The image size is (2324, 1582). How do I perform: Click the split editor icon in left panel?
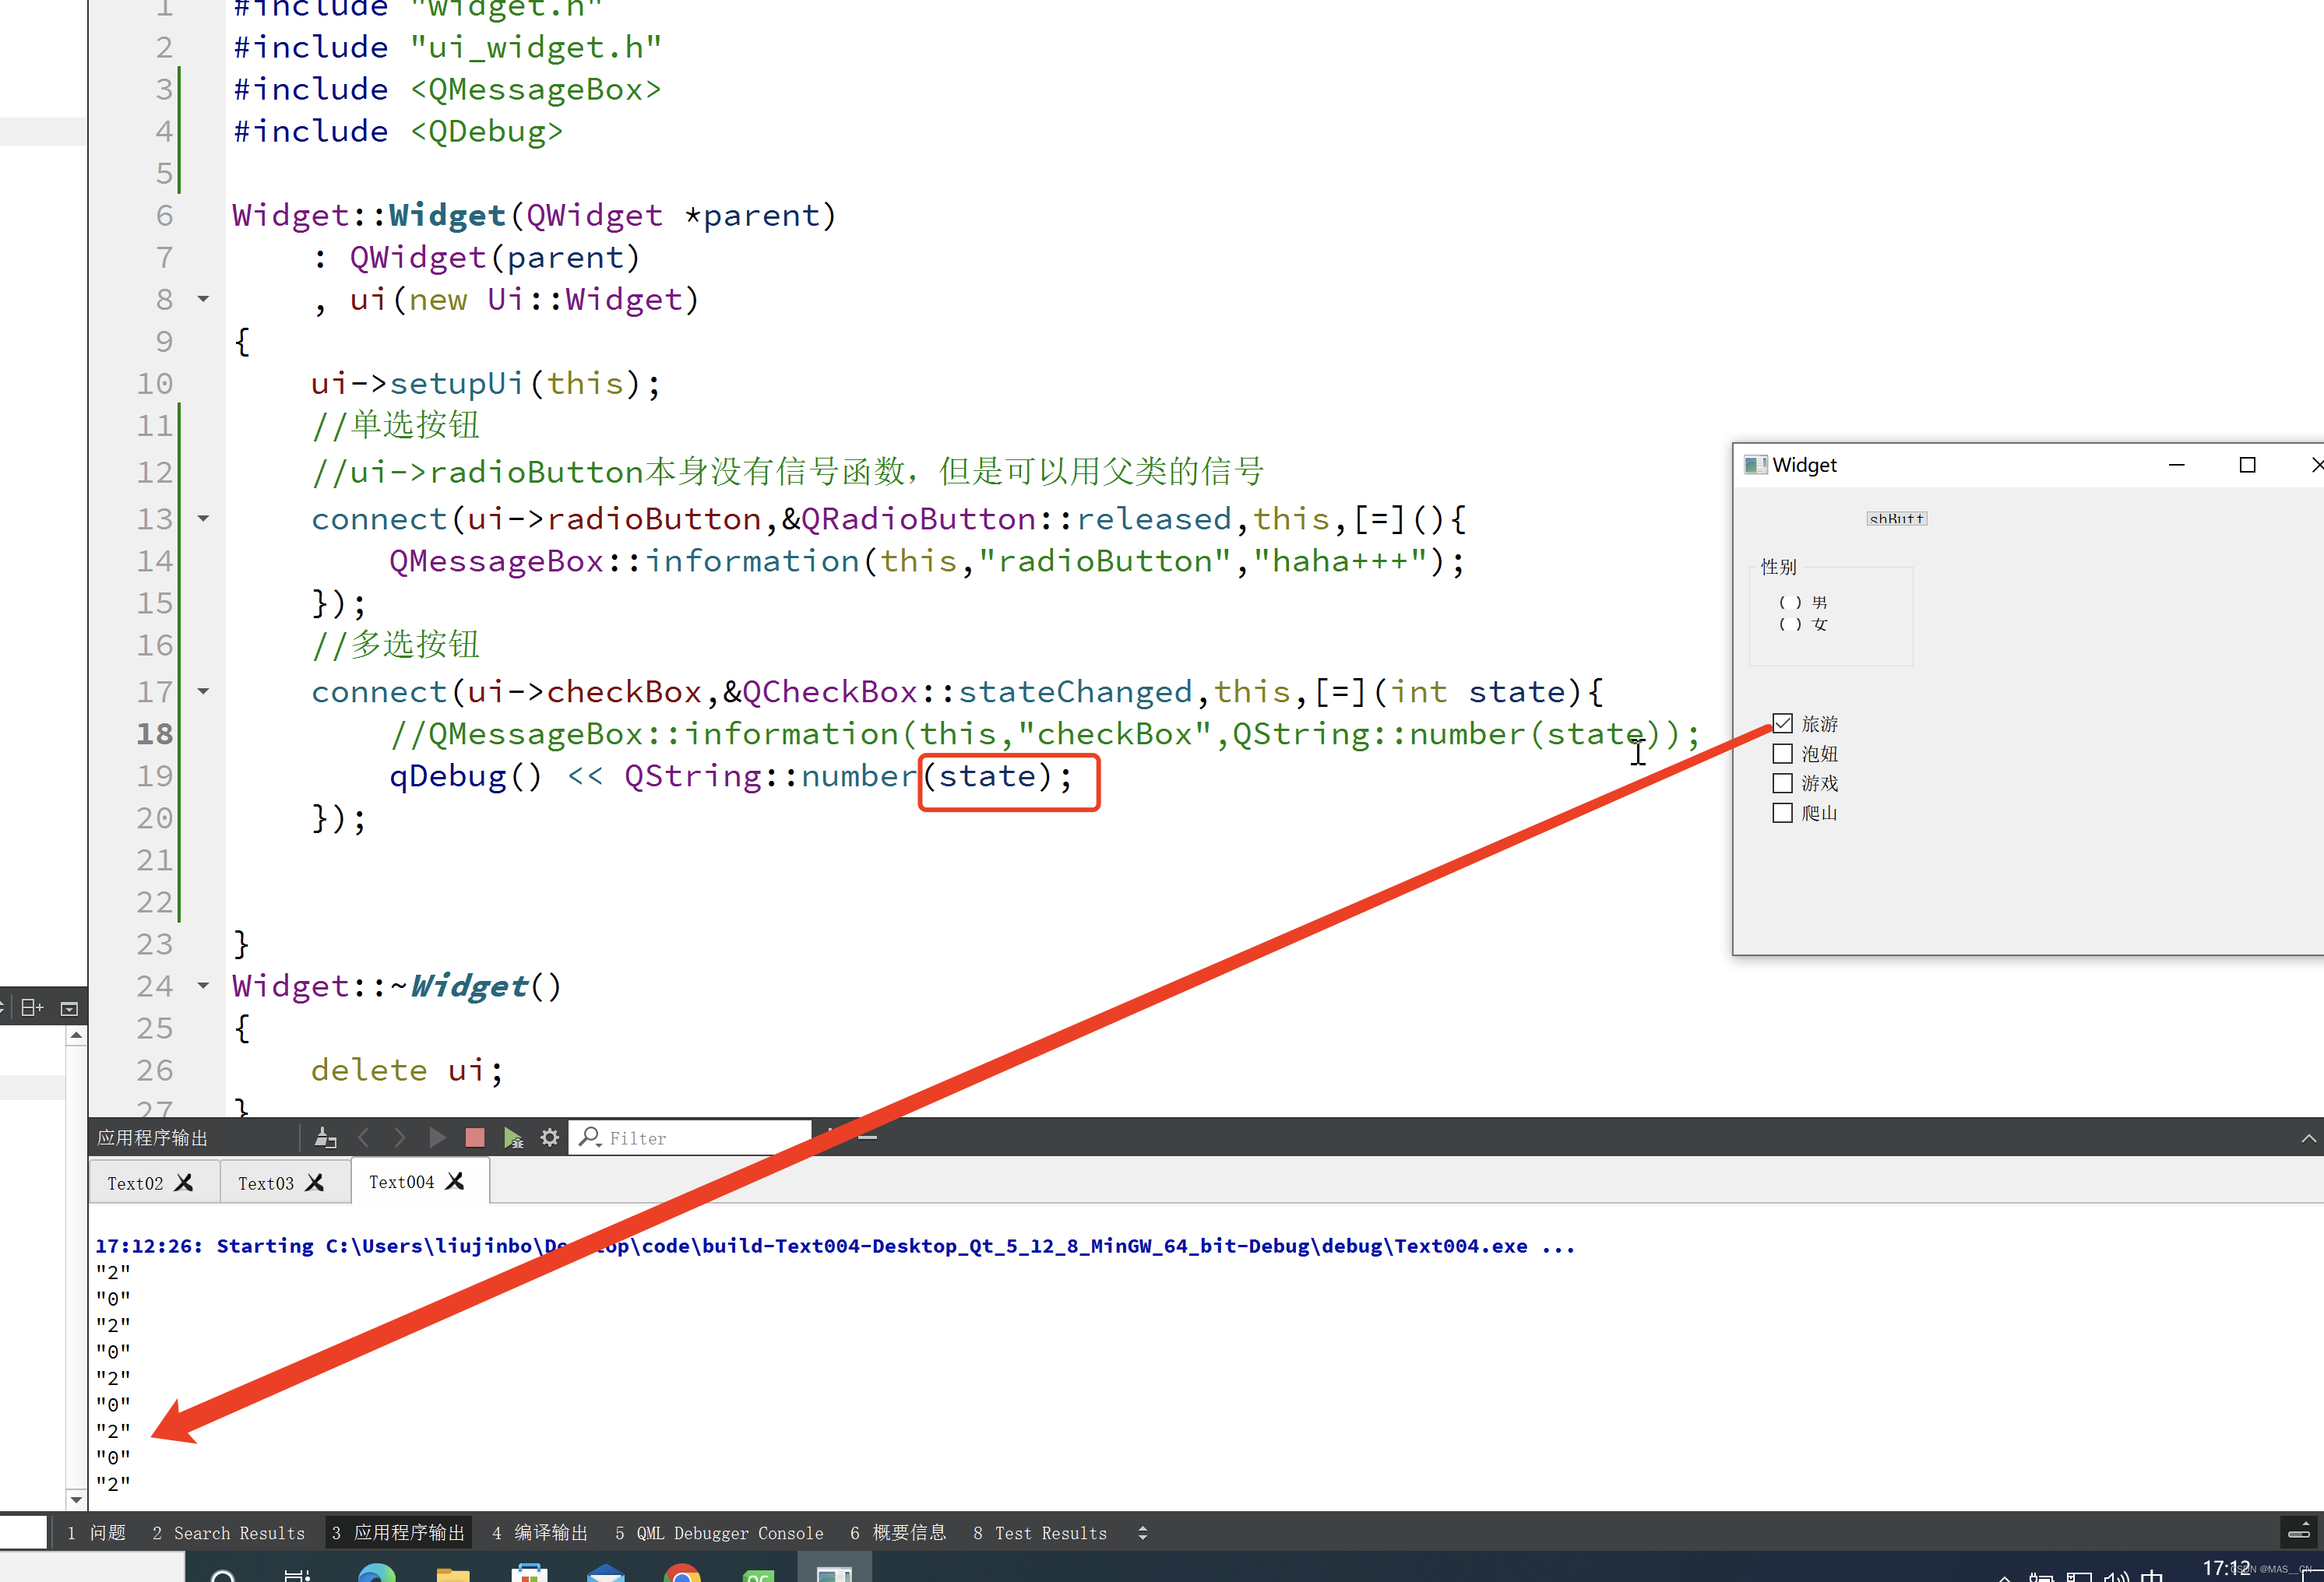32,1007
